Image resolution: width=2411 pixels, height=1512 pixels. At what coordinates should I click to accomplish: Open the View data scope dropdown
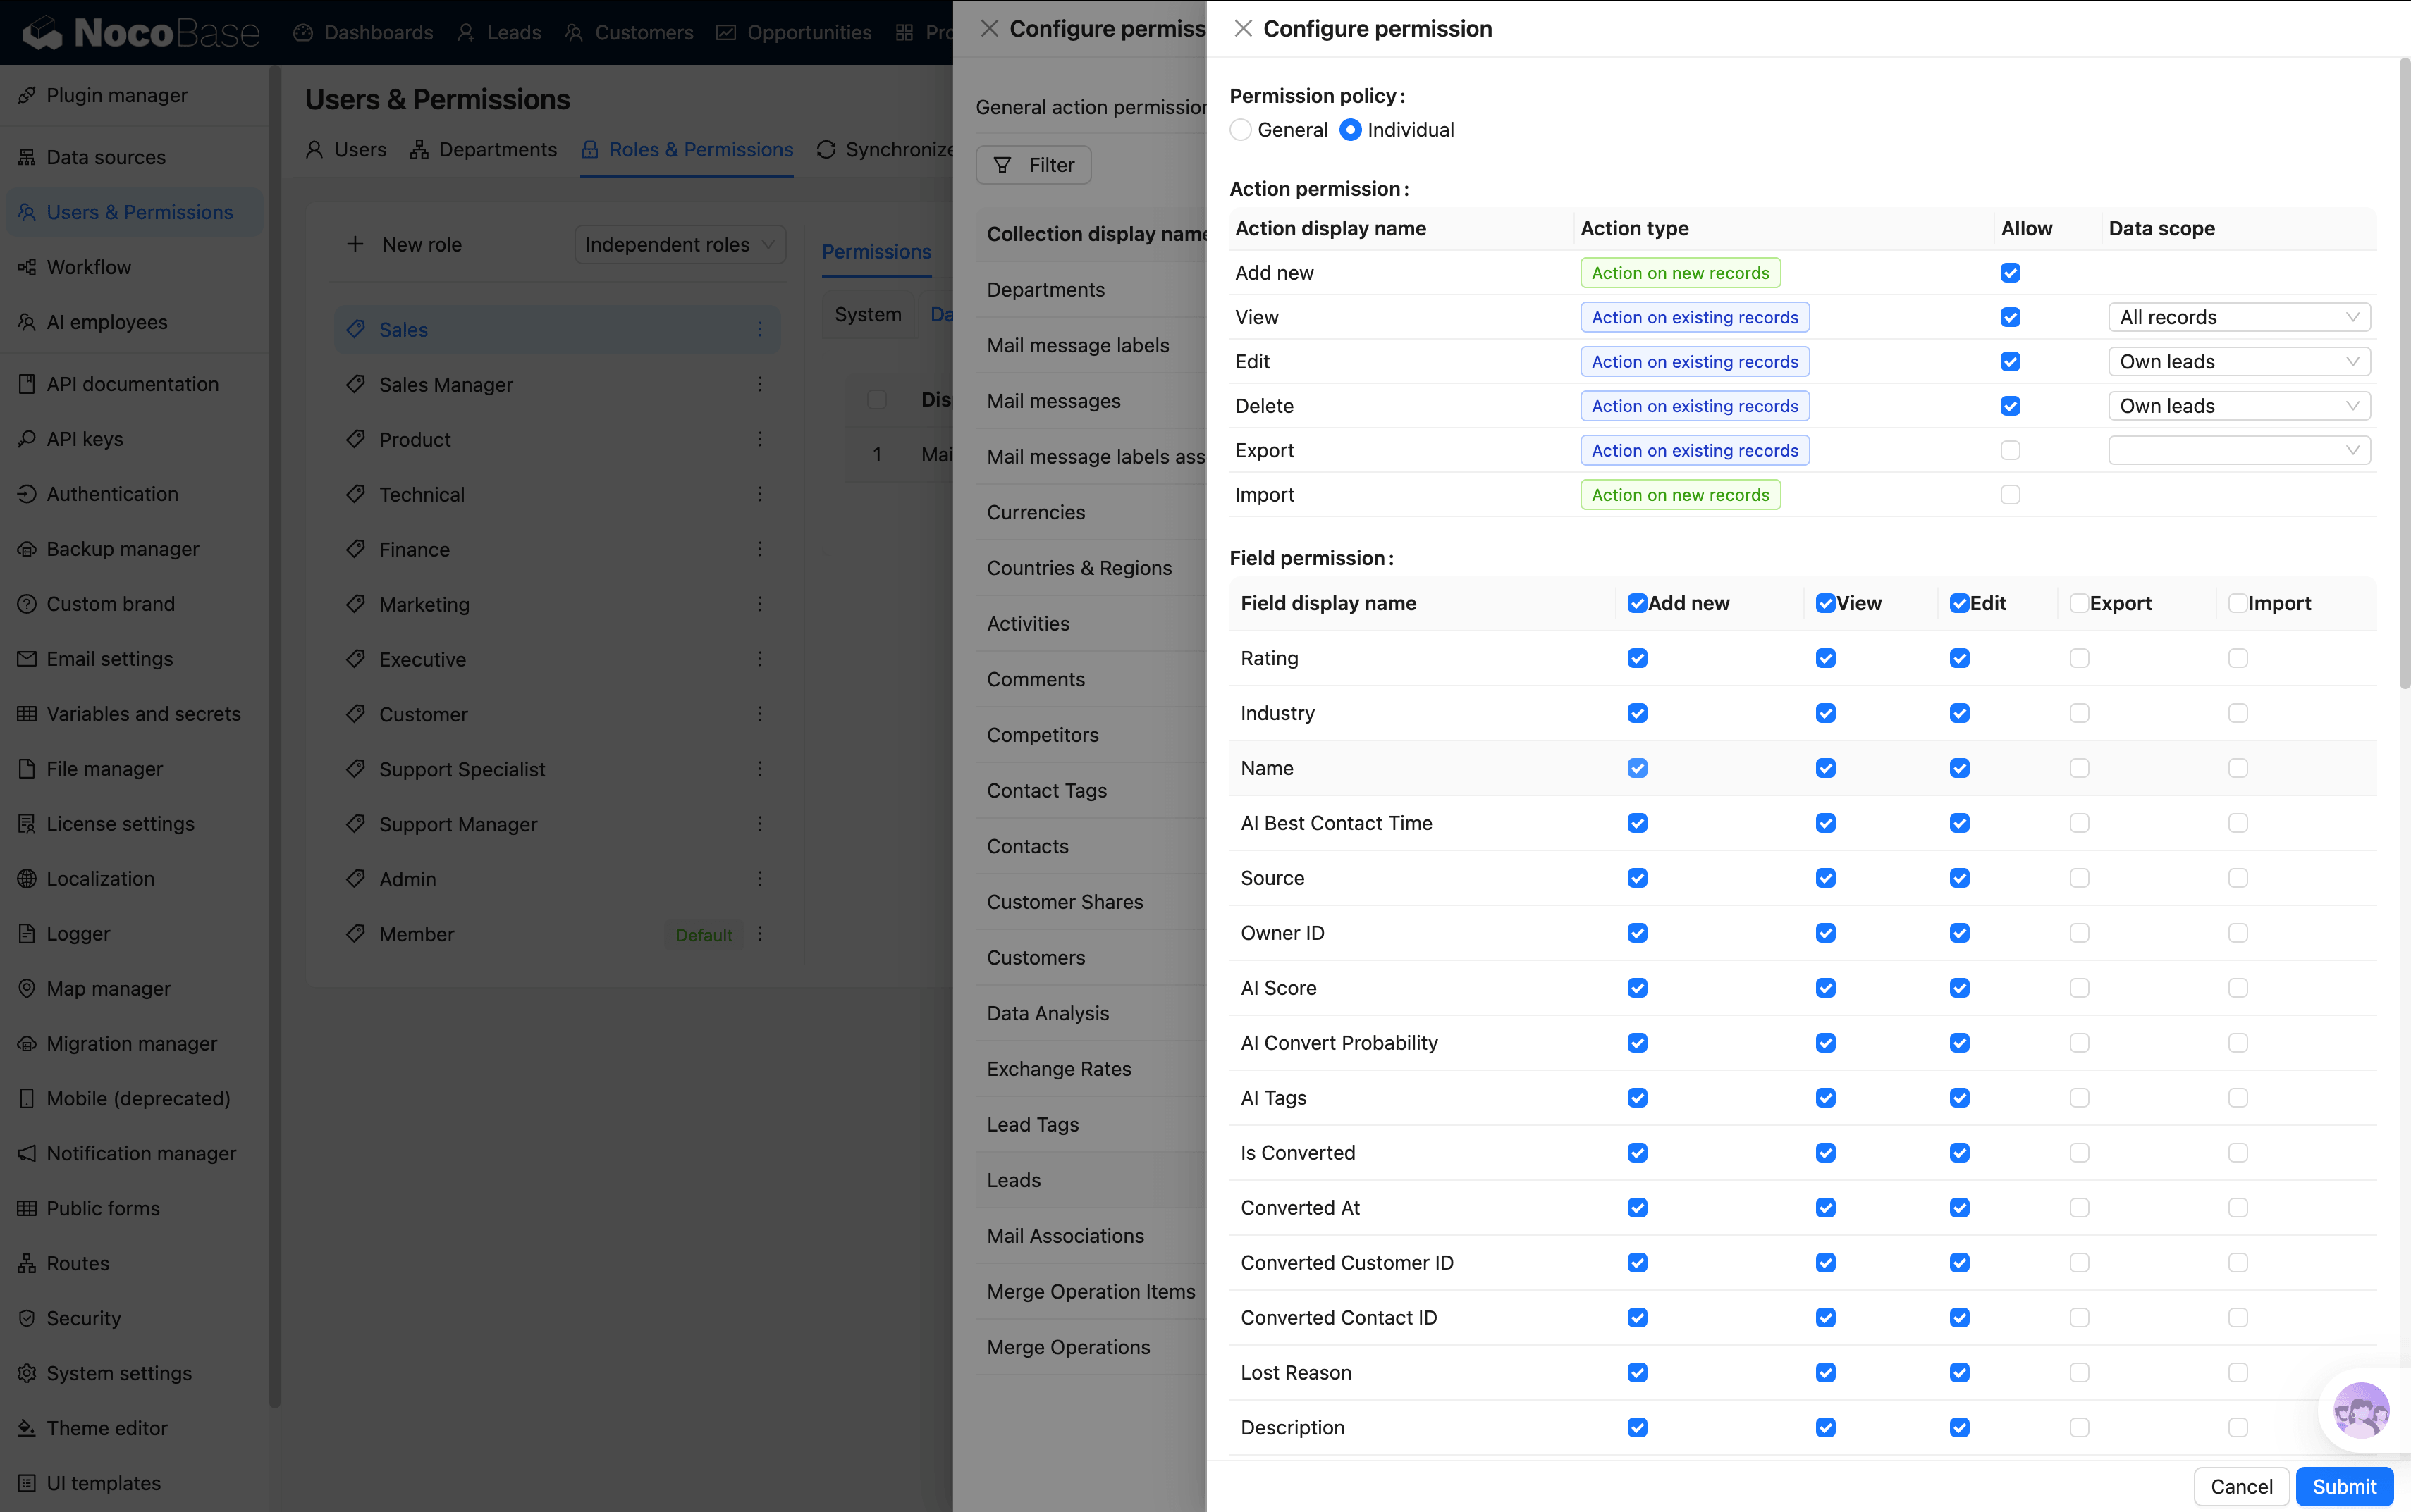pyautogui.click(x=2238, y=317)
